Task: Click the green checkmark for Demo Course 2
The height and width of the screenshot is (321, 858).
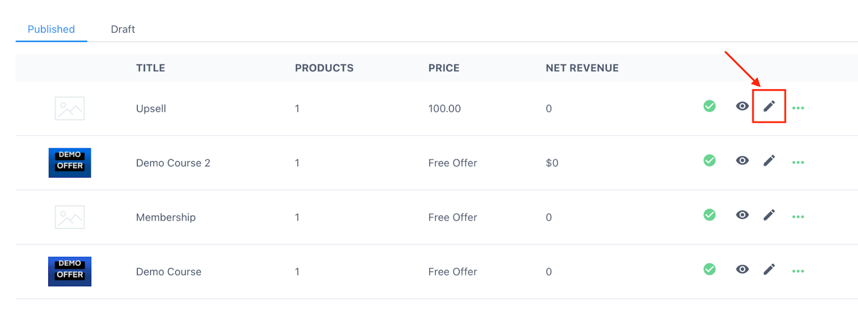Action: [709, 161]
